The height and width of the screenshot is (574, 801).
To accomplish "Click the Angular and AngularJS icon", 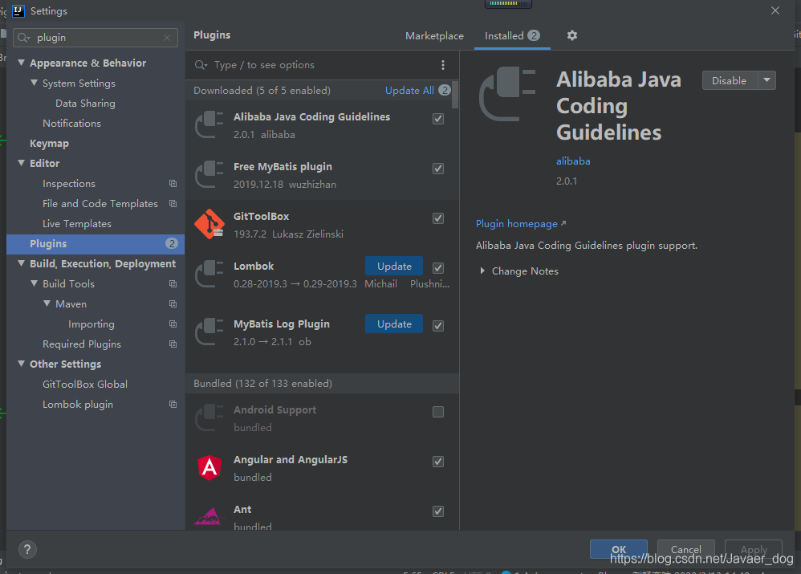I will (209, 467).
